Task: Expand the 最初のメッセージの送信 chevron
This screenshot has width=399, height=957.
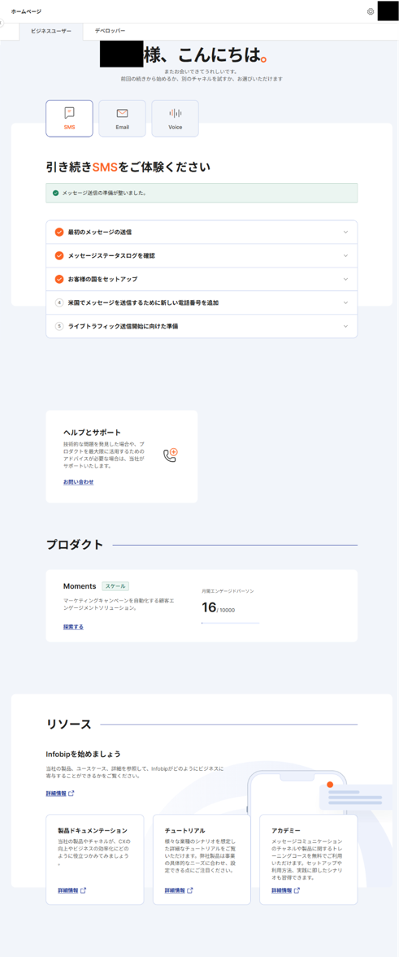Action: tap(345, 232)
